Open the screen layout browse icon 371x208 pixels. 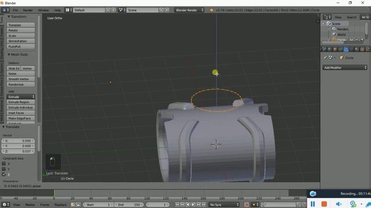(x=68, y=10)
